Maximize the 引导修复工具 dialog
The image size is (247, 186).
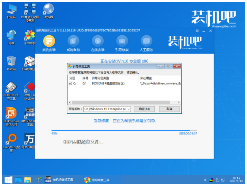tap(169, 66)
